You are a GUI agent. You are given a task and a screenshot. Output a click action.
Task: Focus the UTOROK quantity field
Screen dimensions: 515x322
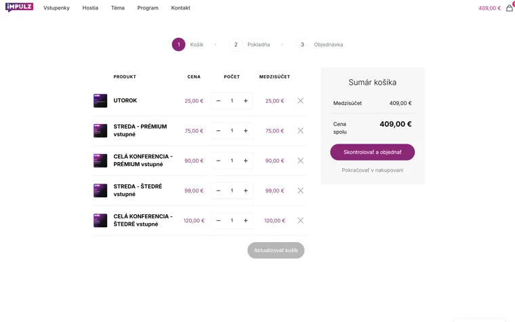pos(232,101)
